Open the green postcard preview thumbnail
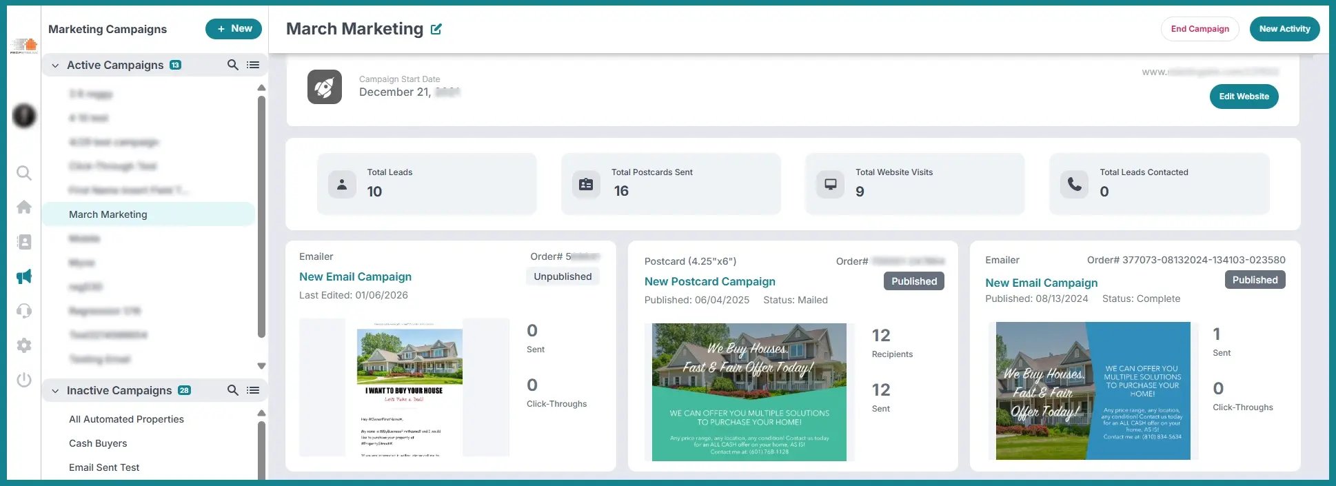 pyautogui.click(x=749, y=392)
